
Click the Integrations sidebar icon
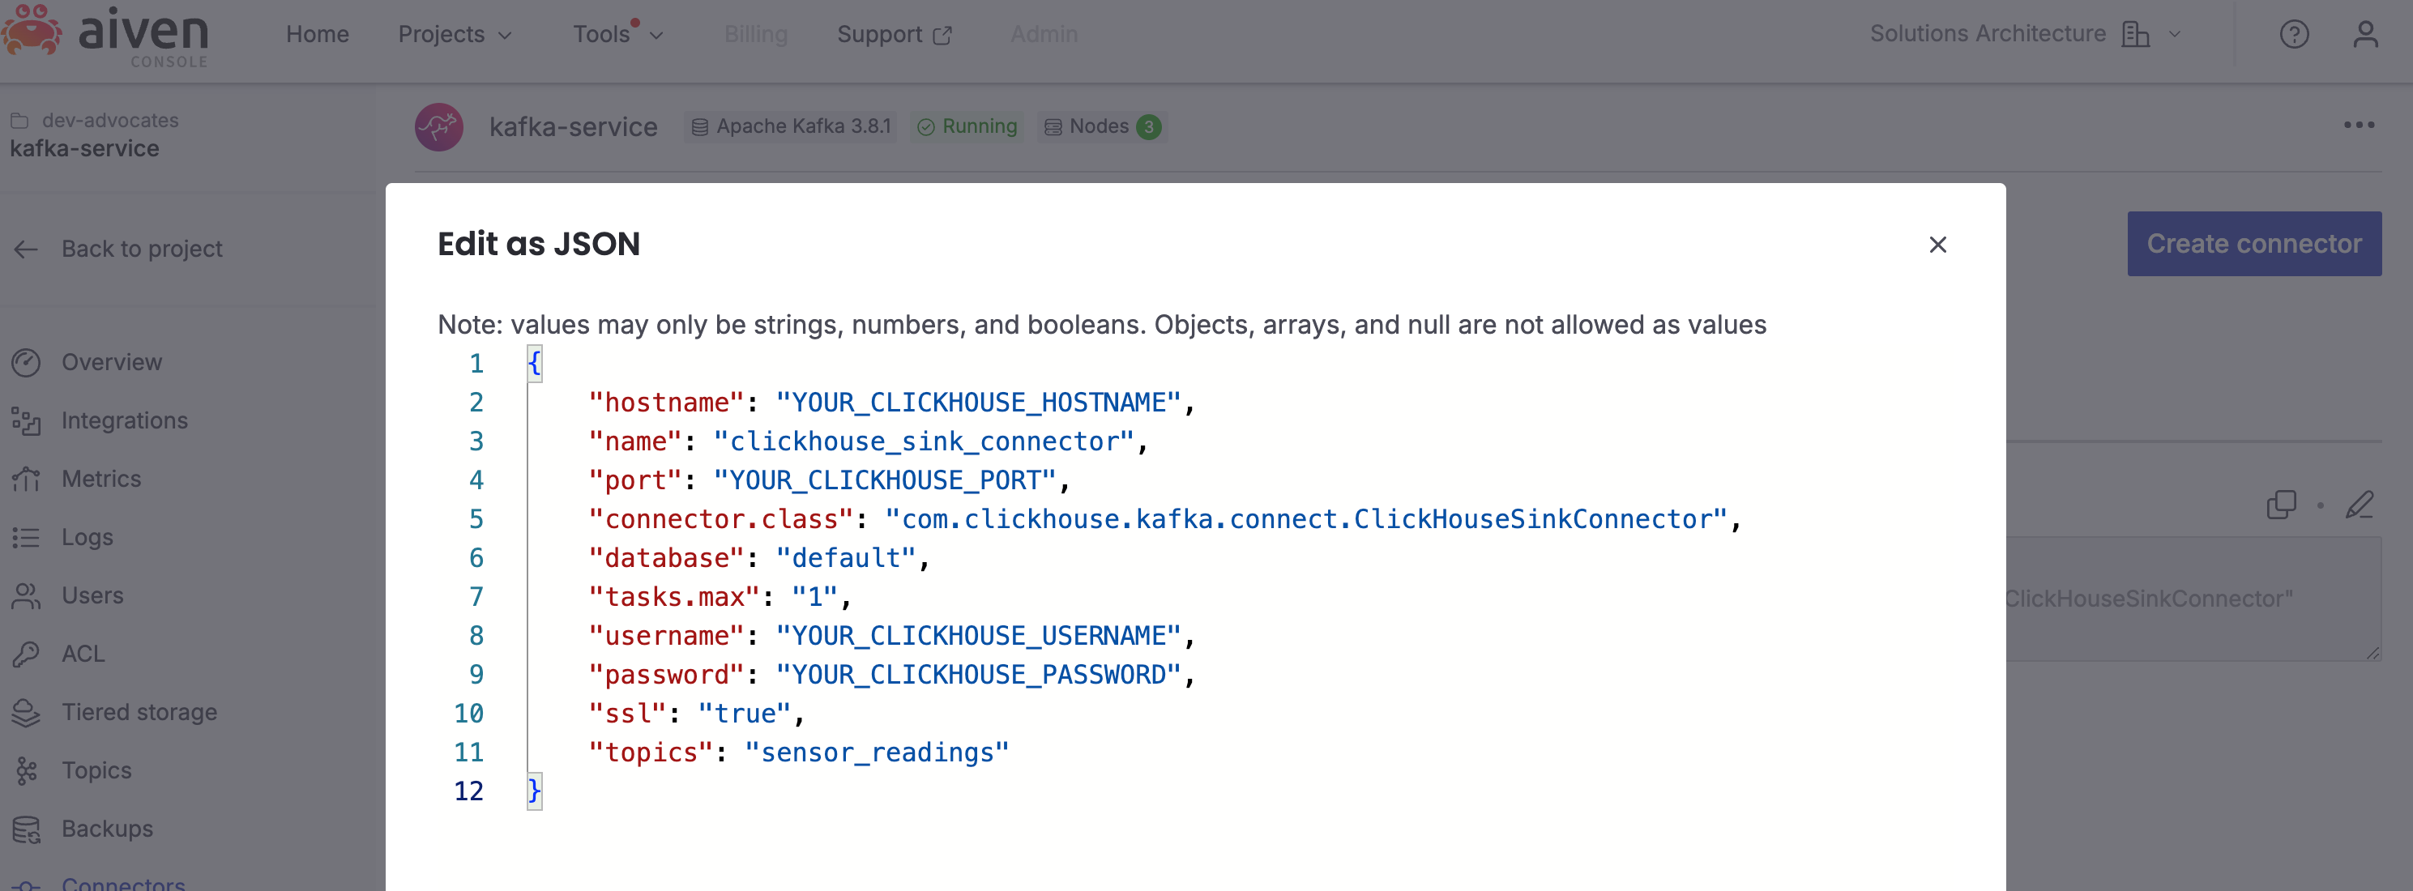pos(26,421)
